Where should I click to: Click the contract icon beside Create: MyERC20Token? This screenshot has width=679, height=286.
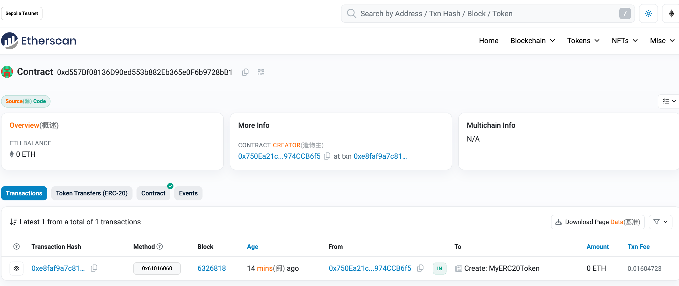pyautogui.click(x=458, y=268)
